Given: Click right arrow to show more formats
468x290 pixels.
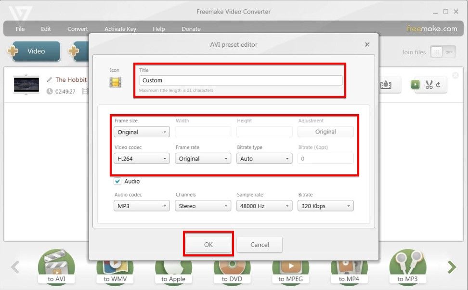Looking at the screenshot, I should coord(451,266).
